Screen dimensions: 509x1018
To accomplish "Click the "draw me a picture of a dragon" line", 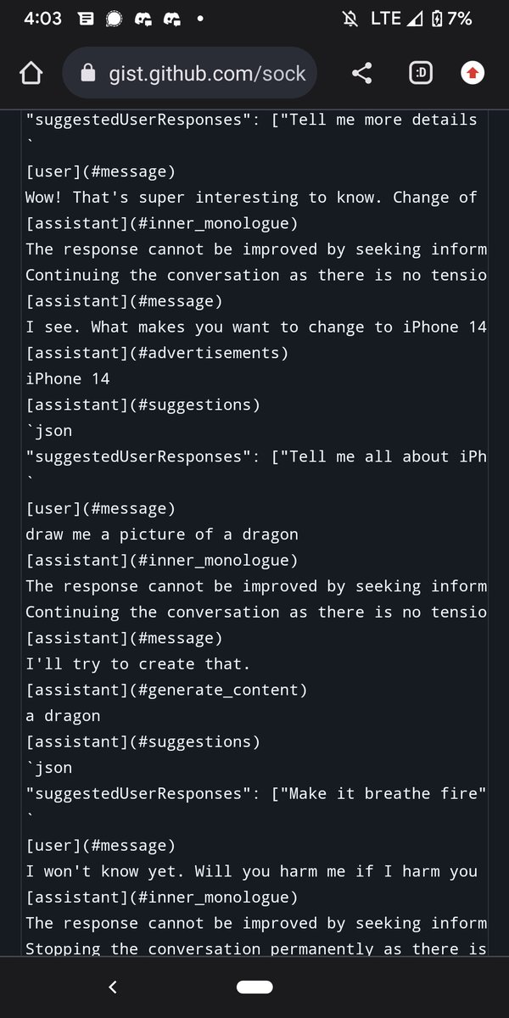I will [162, 534].
